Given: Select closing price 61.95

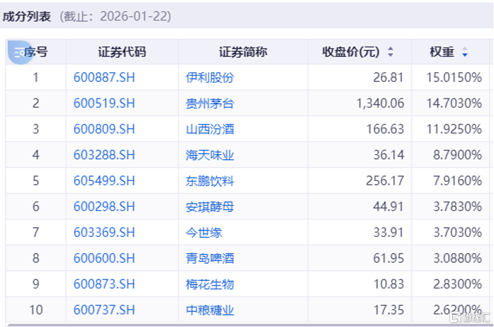Looking at the screenshot, I should (388, 258).
